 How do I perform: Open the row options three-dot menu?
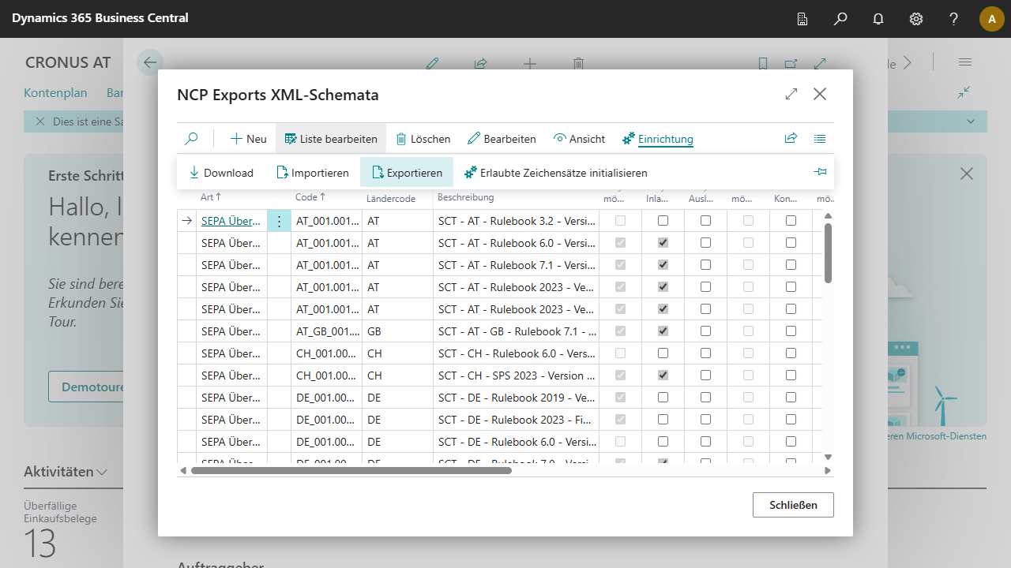(x=279, y=221)
